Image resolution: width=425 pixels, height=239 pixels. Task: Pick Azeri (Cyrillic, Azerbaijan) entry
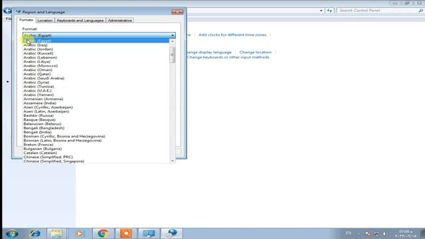tap(96, 107)
